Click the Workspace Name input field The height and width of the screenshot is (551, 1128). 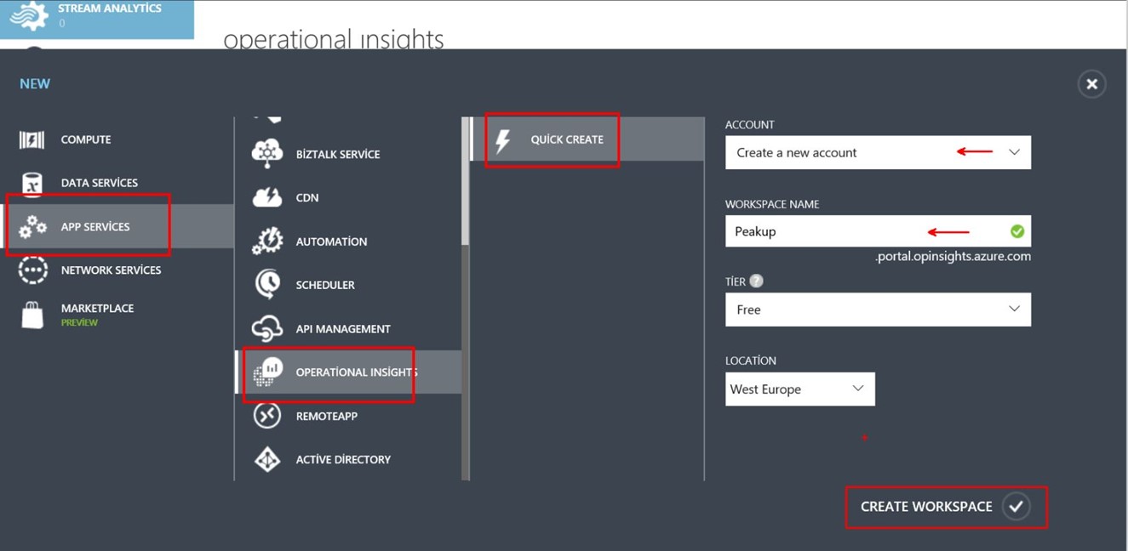878,231
